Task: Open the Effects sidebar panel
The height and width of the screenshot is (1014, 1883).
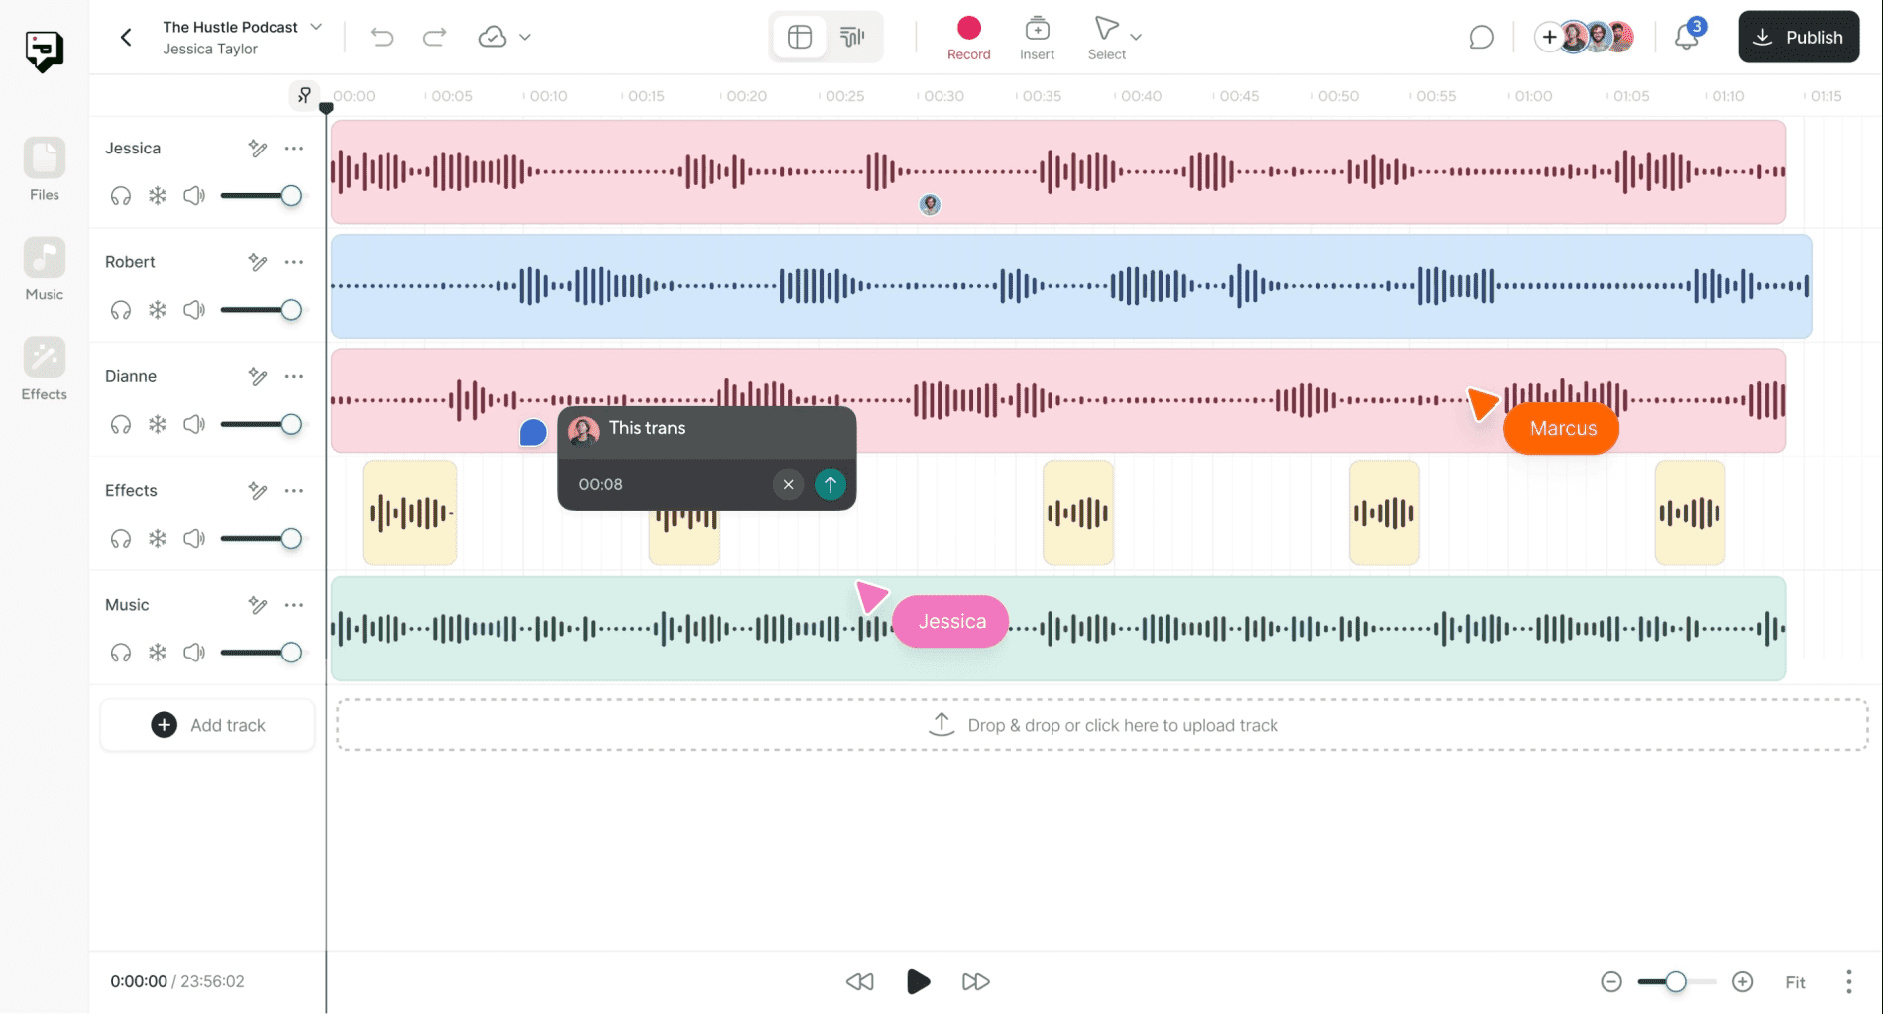Action: click(45, 369)
